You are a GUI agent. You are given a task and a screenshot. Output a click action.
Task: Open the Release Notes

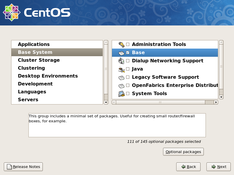23,167
